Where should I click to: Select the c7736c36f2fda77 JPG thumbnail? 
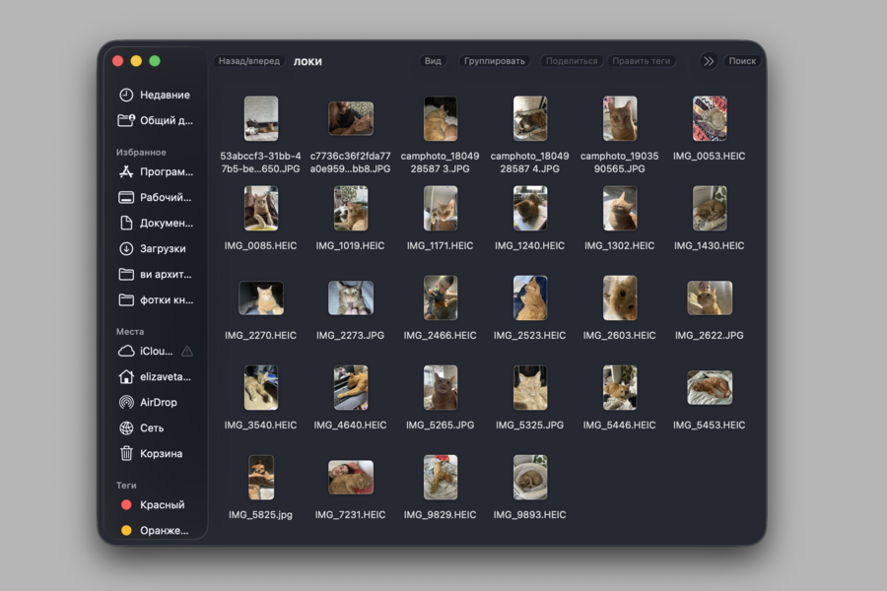point(351,119)
